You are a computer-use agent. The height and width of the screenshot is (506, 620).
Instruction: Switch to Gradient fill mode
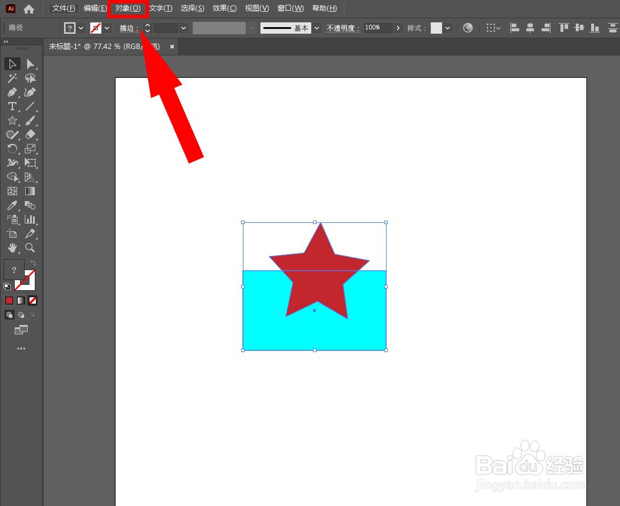pos(21,301)
